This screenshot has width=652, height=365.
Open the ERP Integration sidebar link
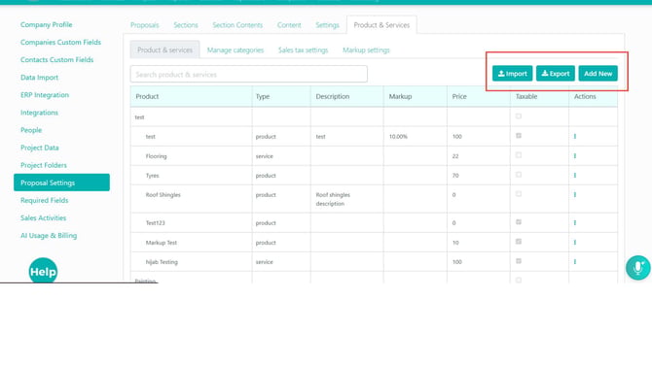45,95
